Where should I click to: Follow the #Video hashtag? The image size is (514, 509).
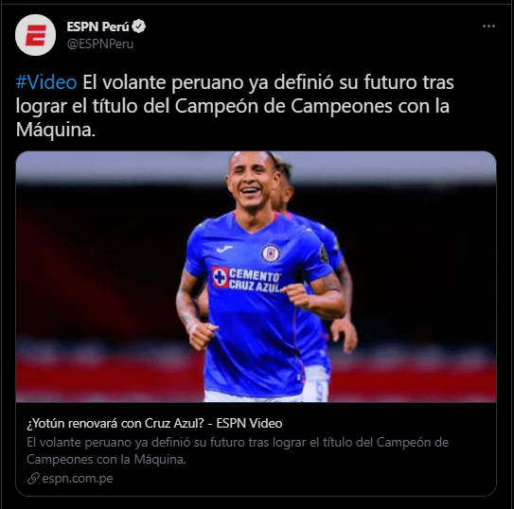46,82
